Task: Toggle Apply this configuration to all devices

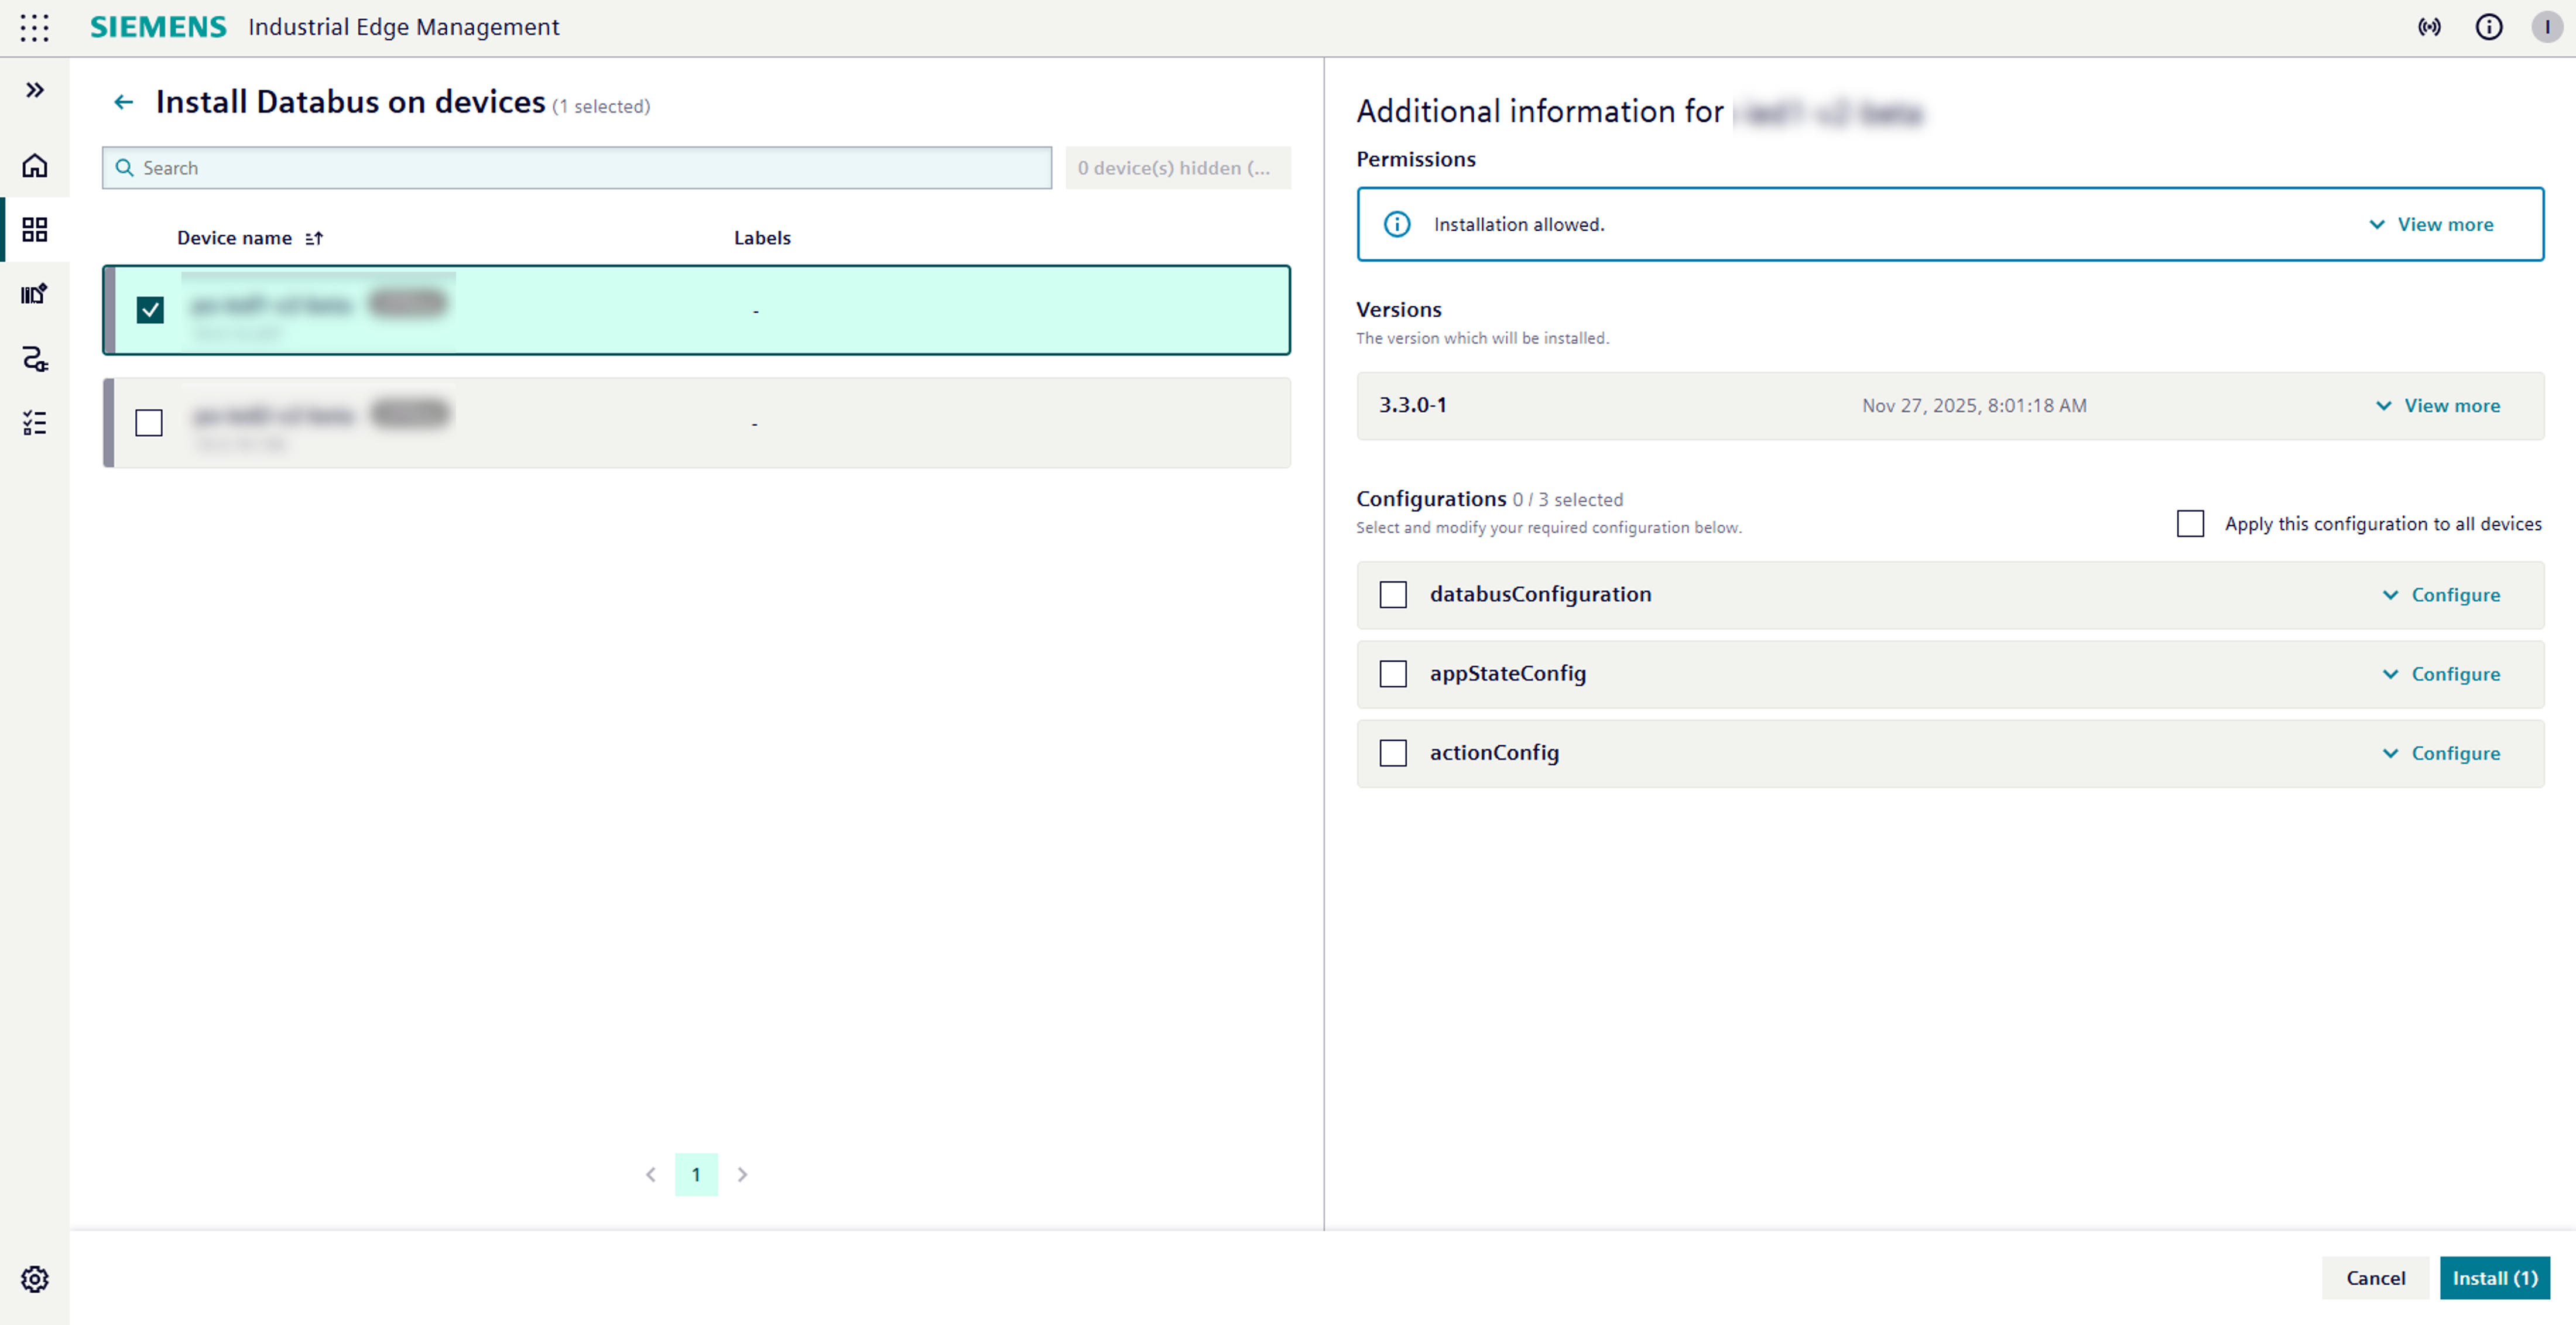Action: click(2190, 524)
